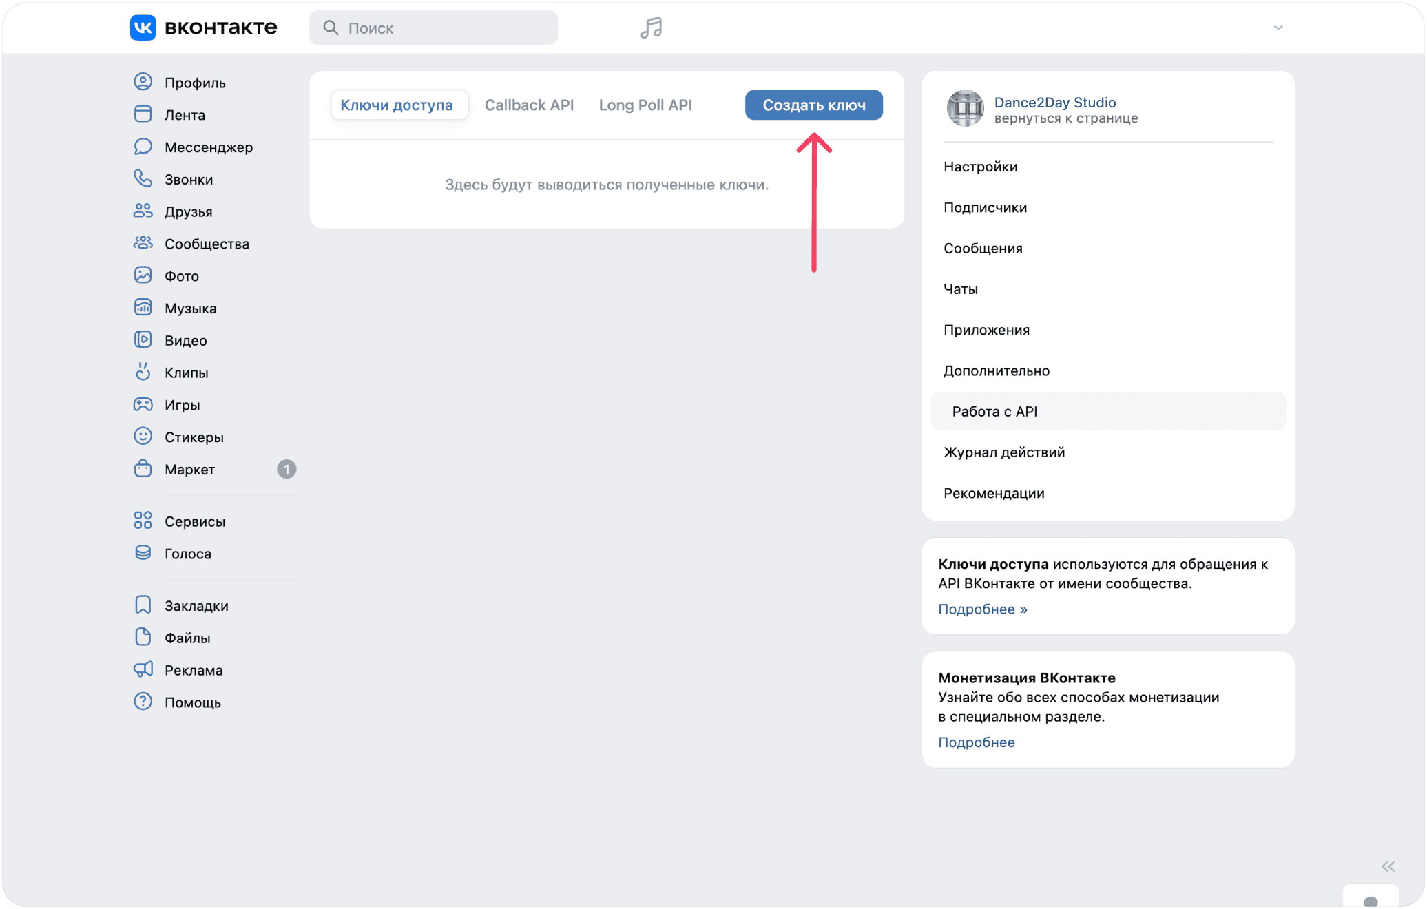
Task: Open the Stickers smiley icon
Action: [143, 437]
